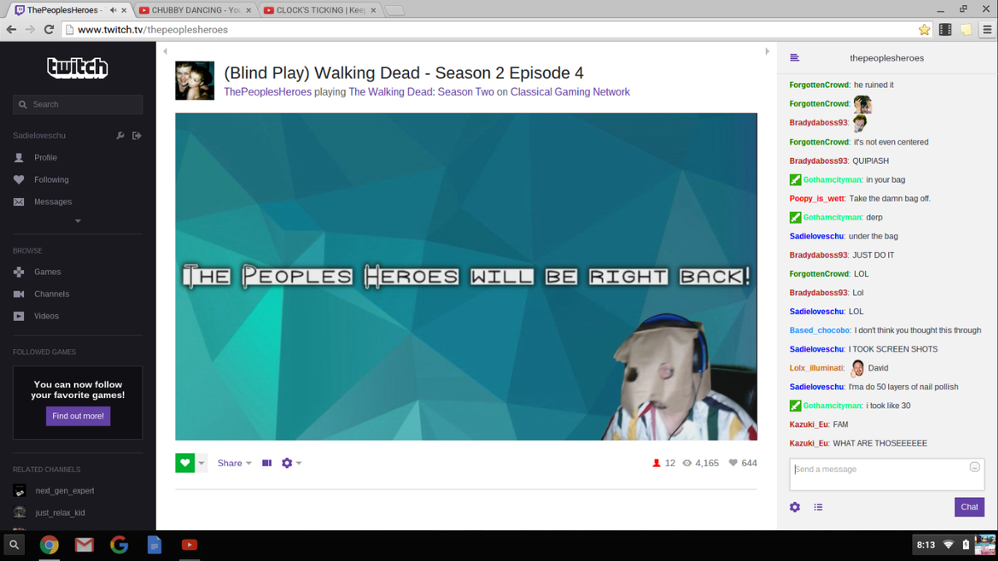
Task: Toggle the green heart follow button
Action: click(x=185, y=463)
